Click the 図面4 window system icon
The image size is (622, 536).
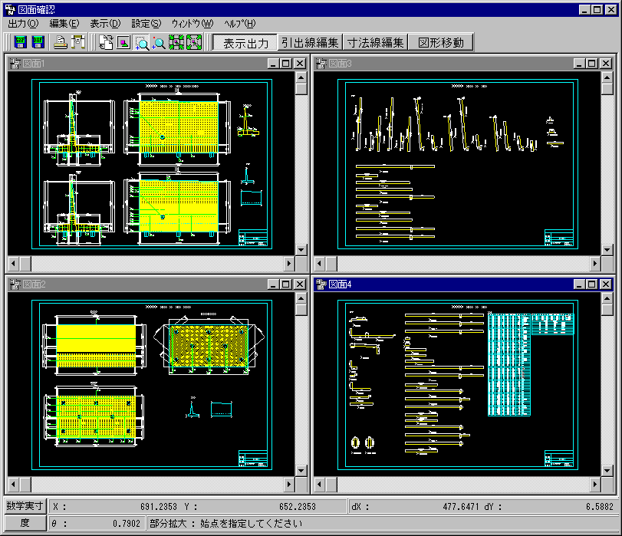[x=321, y=284]
